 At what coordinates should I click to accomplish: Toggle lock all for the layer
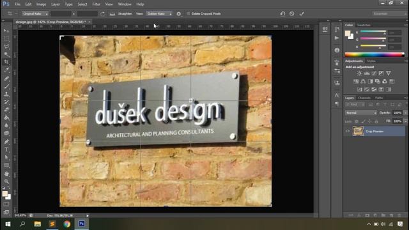click(376, 121)
